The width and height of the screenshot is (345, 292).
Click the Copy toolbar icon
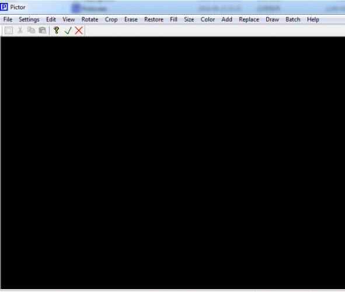pos(31,30)
